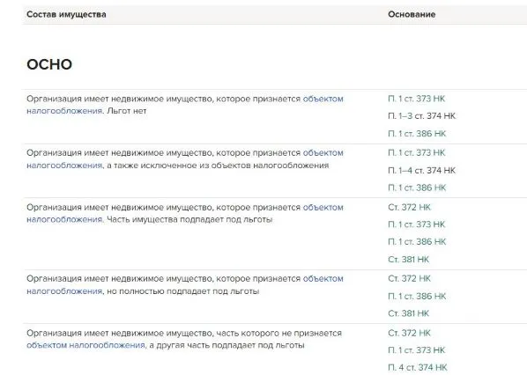Screen dimensions: 527x375
Task: Click text 'Часть имущества подпадает под льготы'
Action: pos(189,220)
